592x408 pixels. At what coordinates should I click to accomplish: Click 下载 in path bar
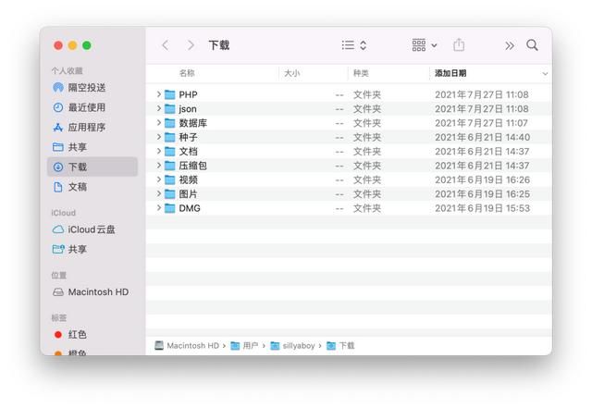(340, 345)
